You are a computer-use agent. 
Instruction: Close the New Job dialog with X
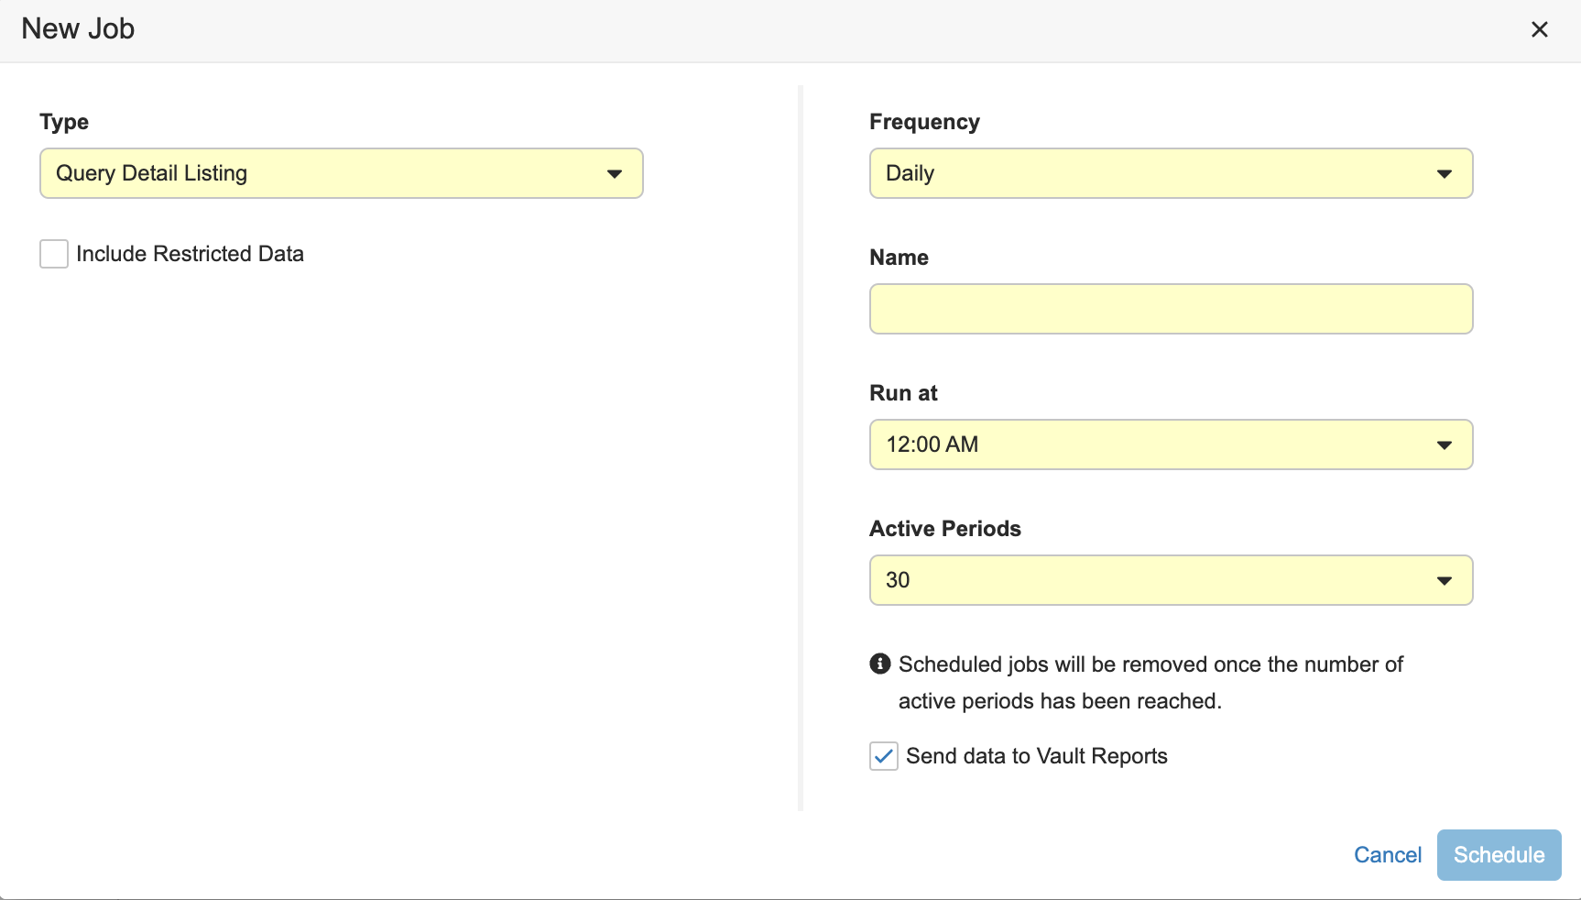1539,29
